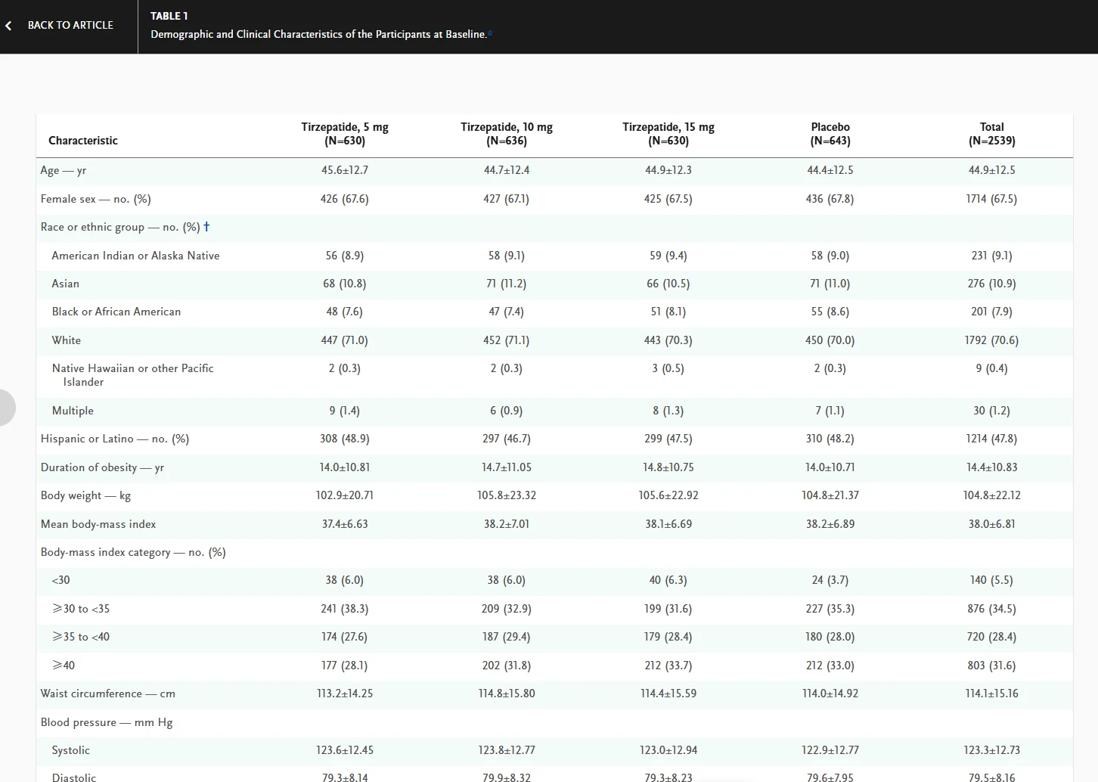Click the ≥40 total value 803 (31.6)
Image resolution: width=1098 pixels, height=782 pixels.
click(992, 666)
